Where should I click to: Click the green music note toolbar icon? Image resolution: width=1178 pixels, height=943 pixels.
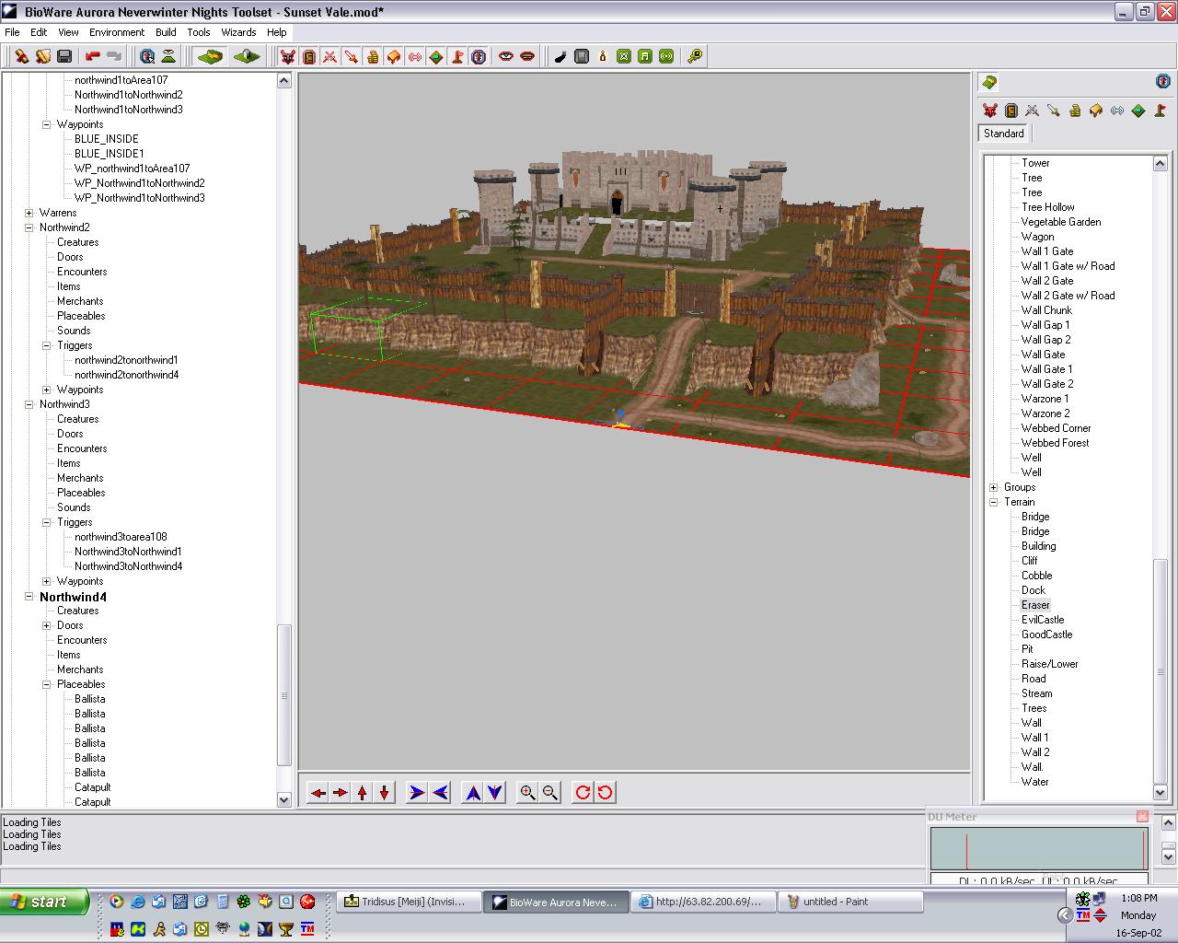645,56
